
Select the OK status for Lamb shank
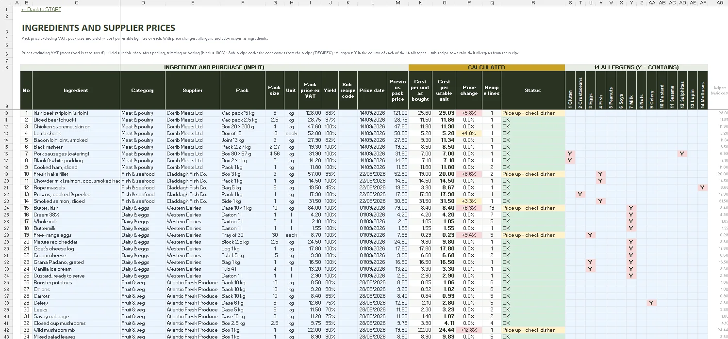tap(533, 133)
